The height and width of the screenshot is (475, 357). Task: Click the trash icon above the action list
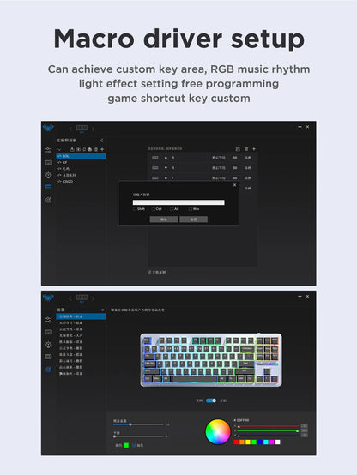[246, 149]
